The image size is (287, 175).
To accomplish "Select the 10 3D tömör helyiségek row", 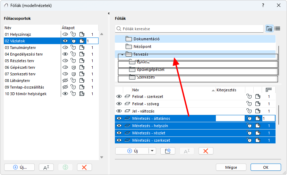I will tap(51, 93).
